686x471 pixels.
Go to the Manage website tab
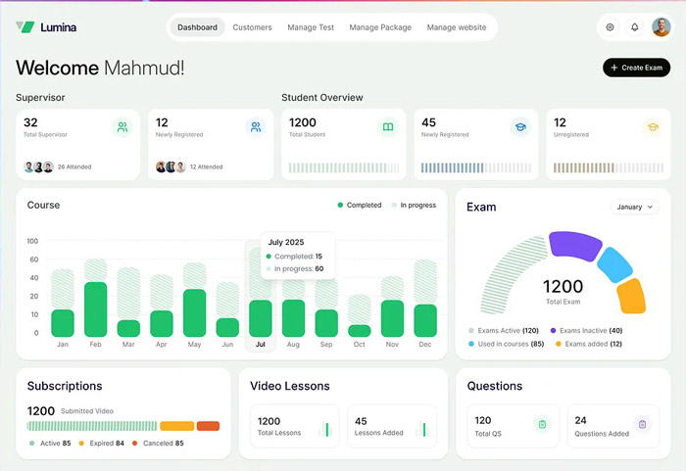456,27
